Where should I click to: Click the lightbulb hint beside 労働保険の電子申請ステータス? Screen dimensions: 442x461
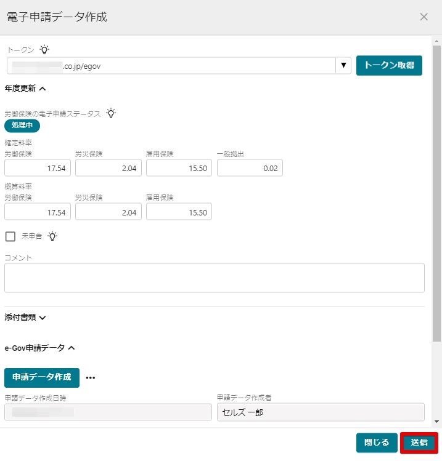pos(111,113)
